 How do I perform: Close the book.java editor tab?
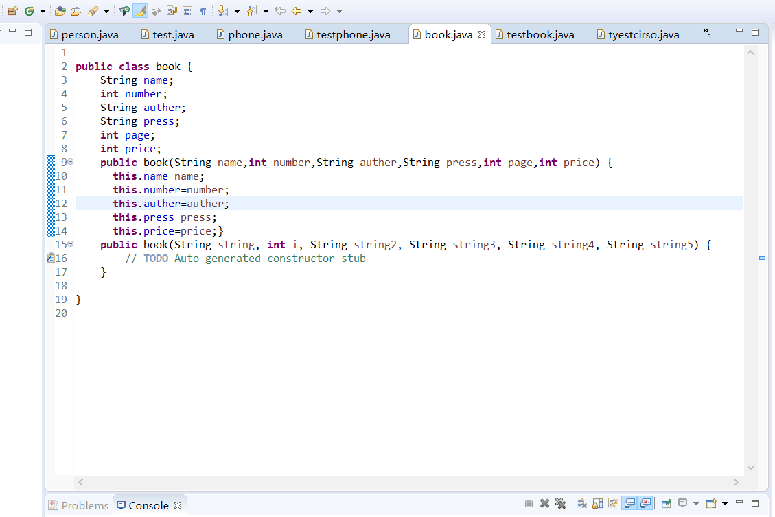482,34
